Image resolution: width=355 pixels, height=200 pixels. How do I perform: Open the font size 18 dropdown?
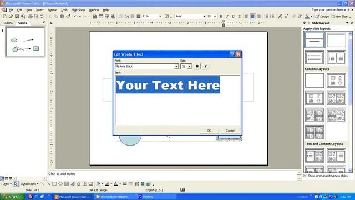215,16
